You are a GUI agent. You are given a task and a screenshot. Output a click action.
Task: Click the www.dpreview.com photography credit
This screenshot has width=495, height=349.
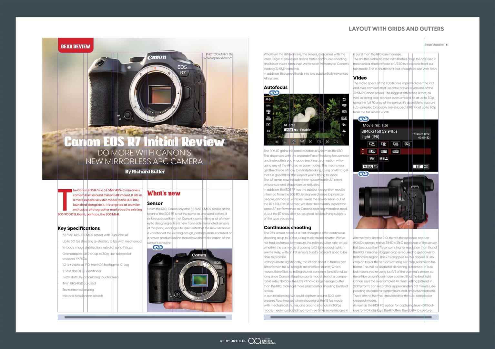[x=217, y=58]
